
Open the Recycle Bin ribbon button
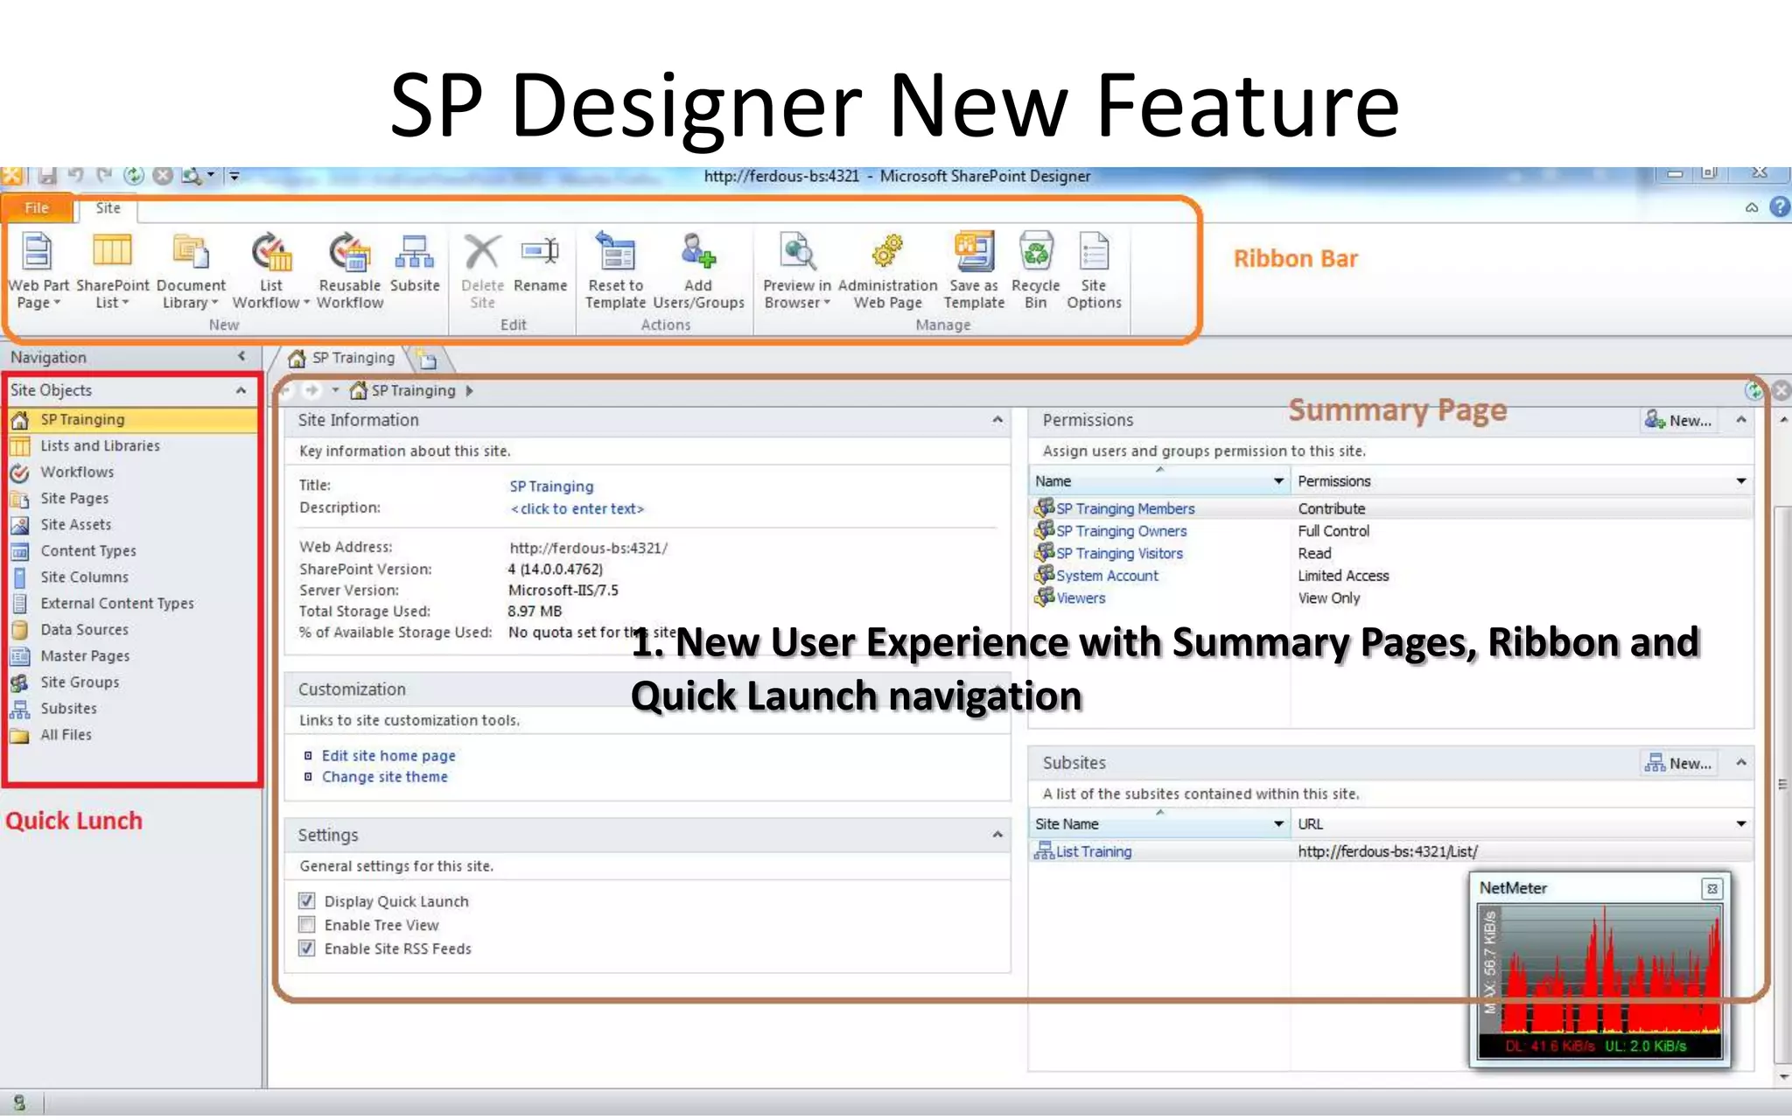click(1035, 269)
